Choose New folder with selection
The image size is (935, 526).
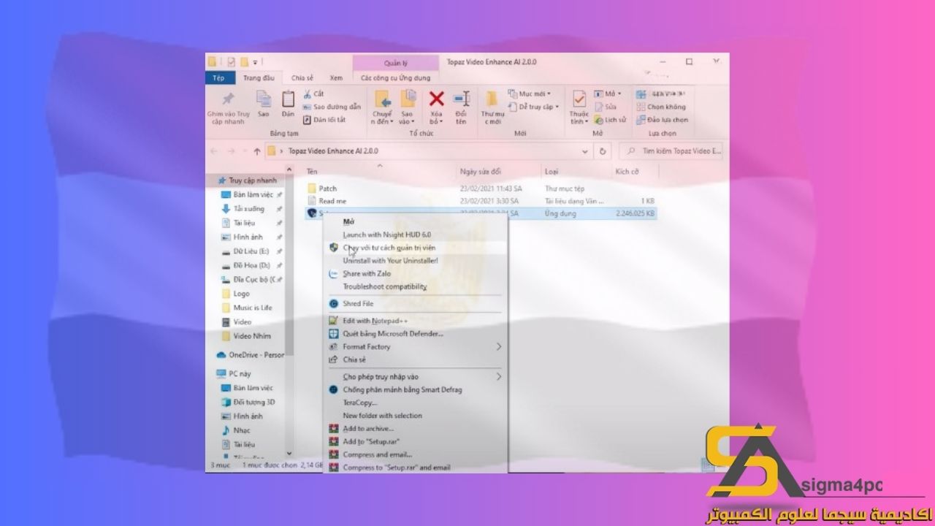pos(382,416)
